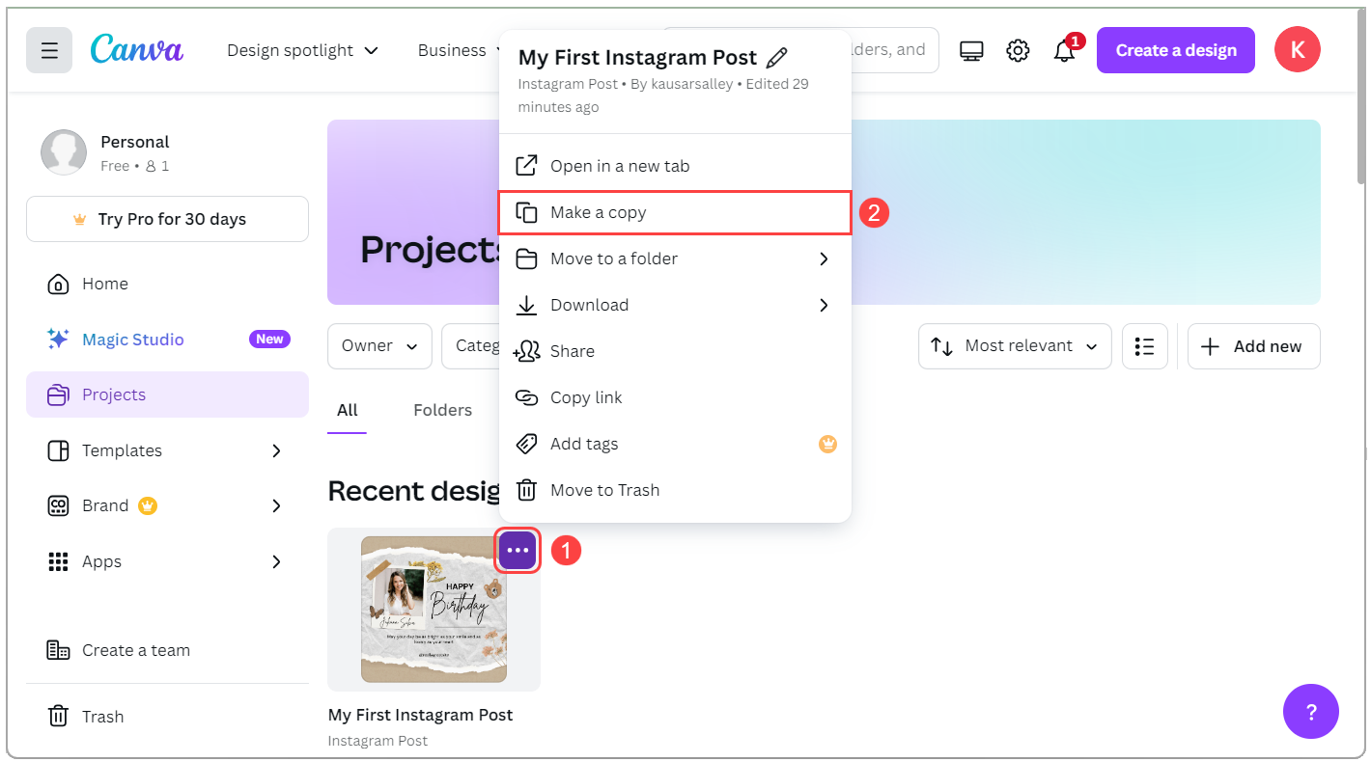Choose Move to Trash menu option
1371x762 pixels.
pos(603,489)
